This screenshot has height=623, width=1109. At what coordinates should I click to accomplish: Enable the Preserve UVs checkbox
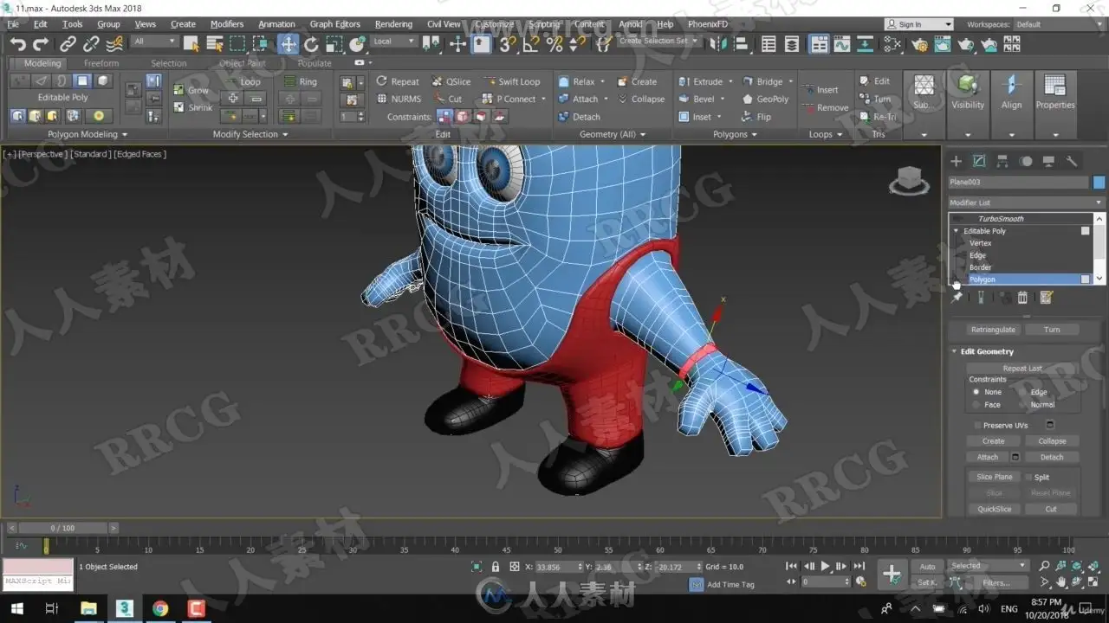coord(978,425)
